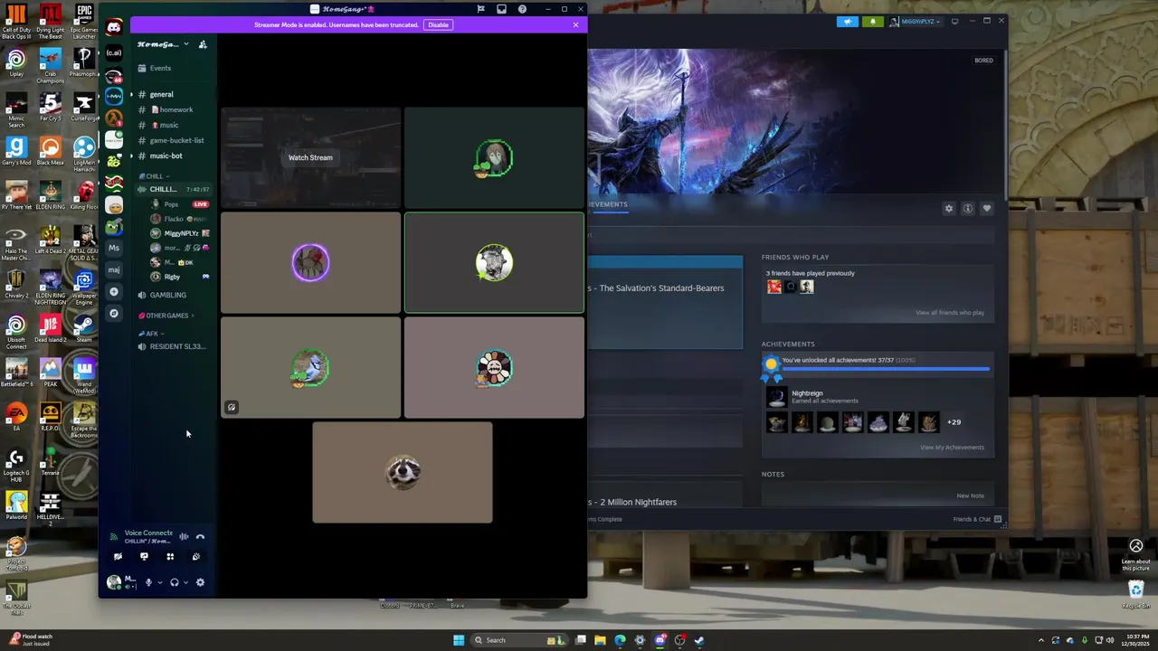The width and height of the screenshot is (1158, 651).
Task: Toggle Discord microphone mute
Action: (x=148, y=582)
